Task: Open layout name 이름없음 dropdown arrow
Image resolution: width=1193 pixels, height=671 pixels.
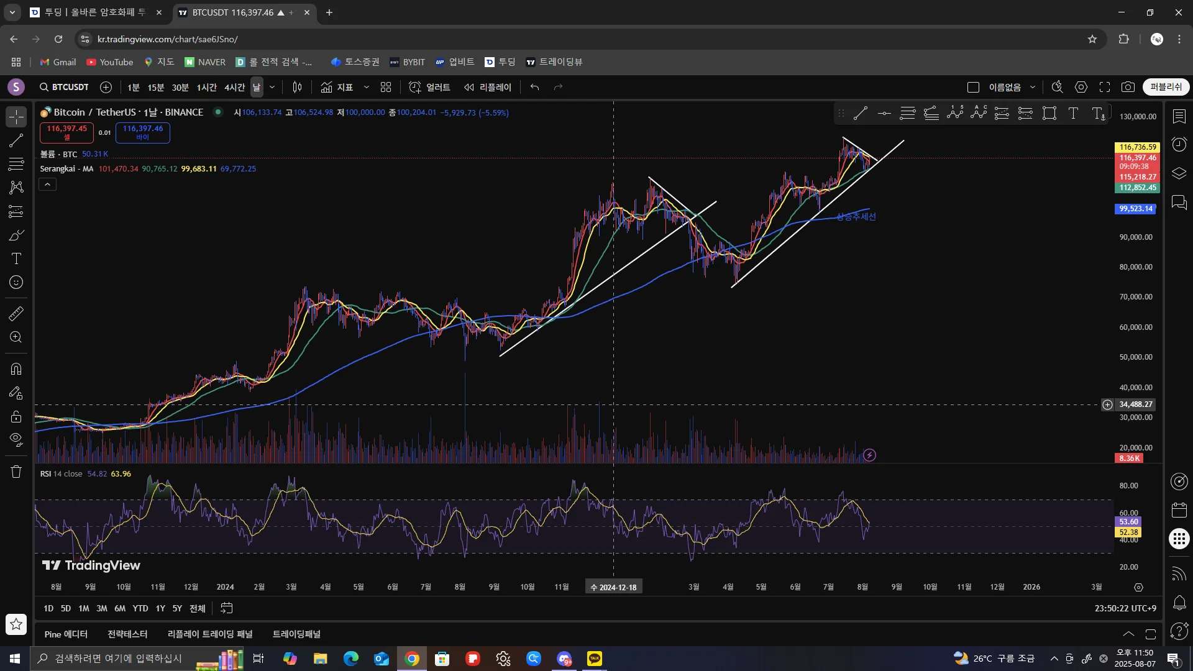Action: tap(1033, 88)
